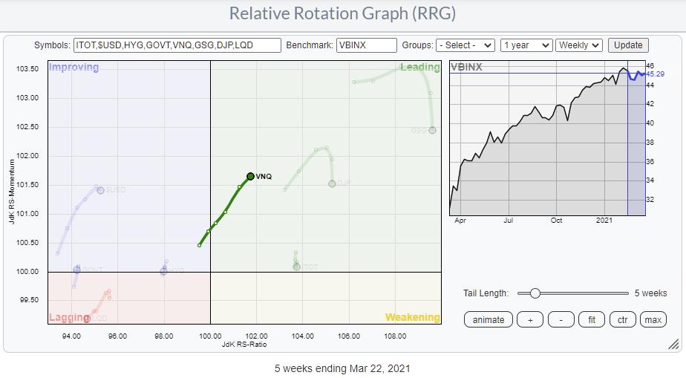Click the ctr center button
Image resolution: width=686 pixels, height=378 pixels.
622,320
